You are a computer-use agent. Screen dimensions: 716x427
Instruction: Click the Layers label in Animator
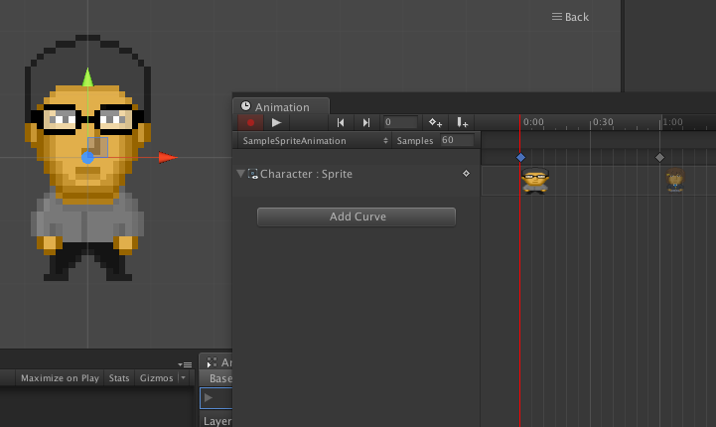click(217, 421)
